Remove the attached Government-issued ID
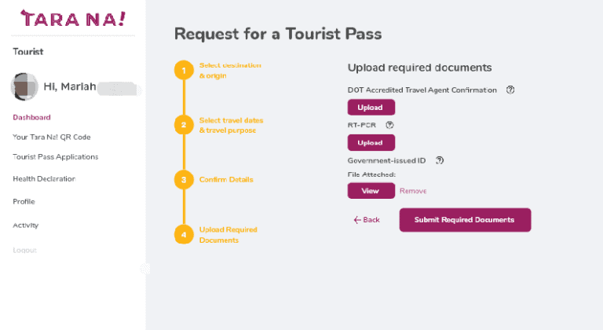 pos(413,191)
